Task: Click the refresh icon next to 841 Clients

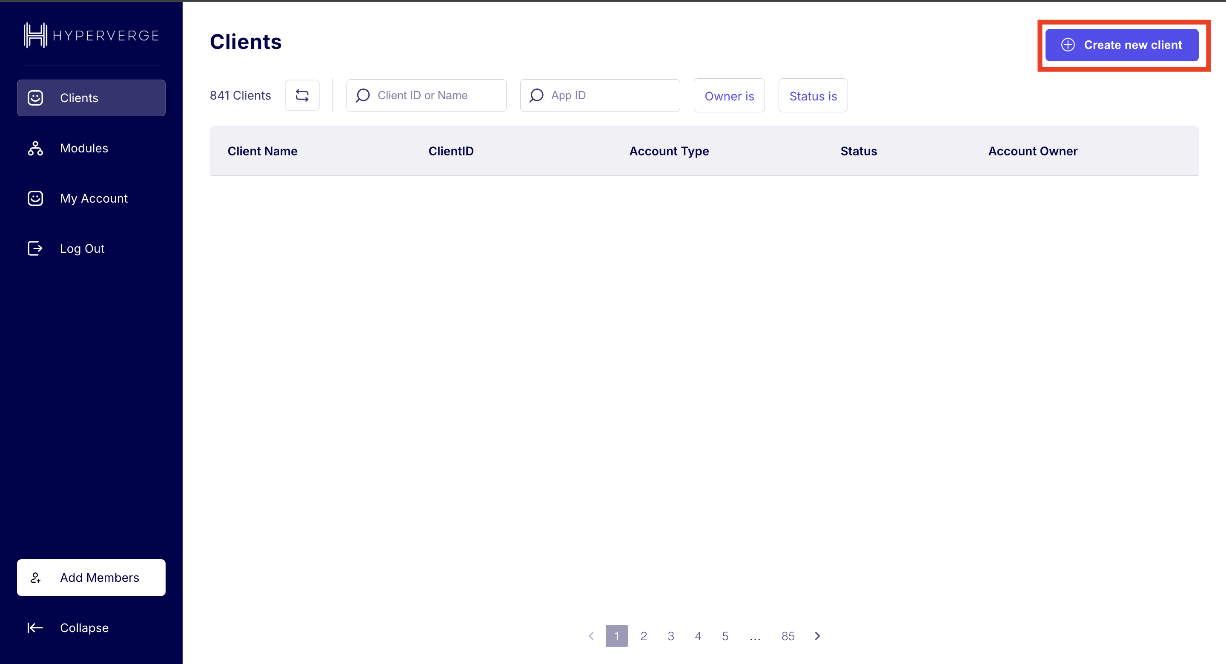Action: pyautogui.click(x=302, y=95)
